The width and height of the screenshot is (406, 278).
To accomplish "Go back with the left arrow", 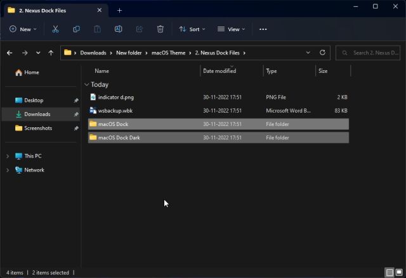I will click(x=10, y=53).
